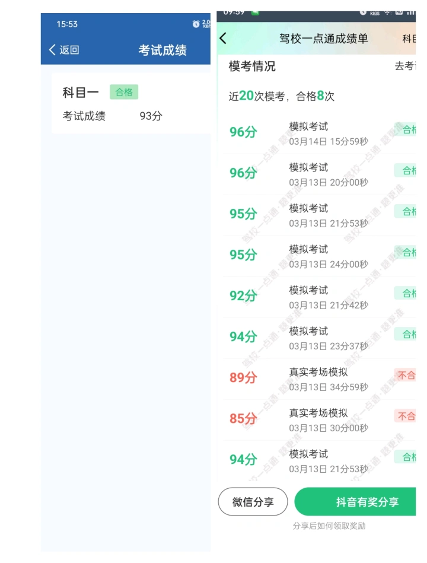Tap the alarm clock status bar icon
This screenshot has width=427, height=563.
(x=196, y=24)
